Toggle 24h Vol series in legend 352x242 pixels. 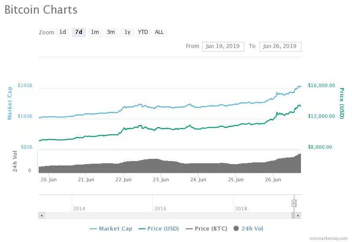pyautogui.click(x=248, y=229)
